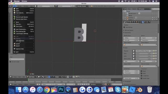Click Save Startup File entry
Viewport: 168px width, 94px height.
[24, 31]
